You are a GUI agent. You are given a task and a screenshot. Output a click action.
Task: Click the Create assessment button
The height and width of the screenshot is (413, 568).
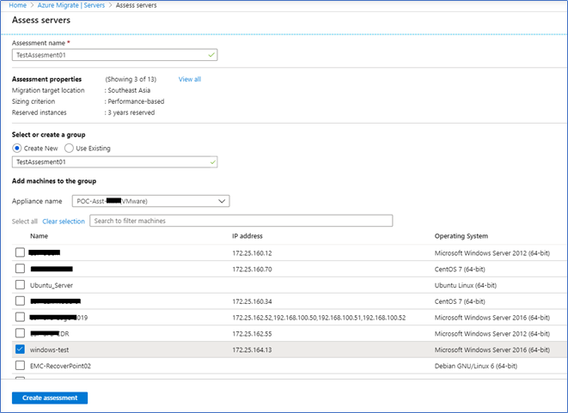tap(49, 398)
